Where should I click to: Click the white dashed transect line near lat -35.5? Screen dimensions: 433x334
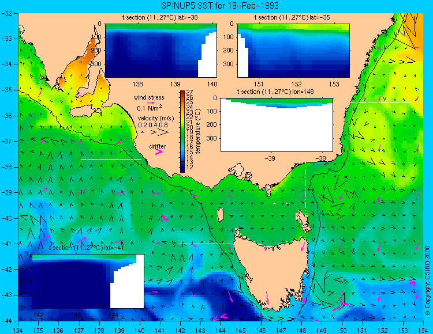pos(380,103)
